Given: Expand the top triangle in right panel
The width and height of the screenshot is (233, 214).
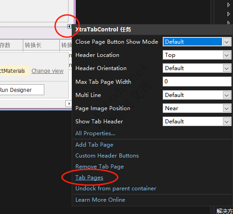Looking at the screenshot, I should coord(228,5).
